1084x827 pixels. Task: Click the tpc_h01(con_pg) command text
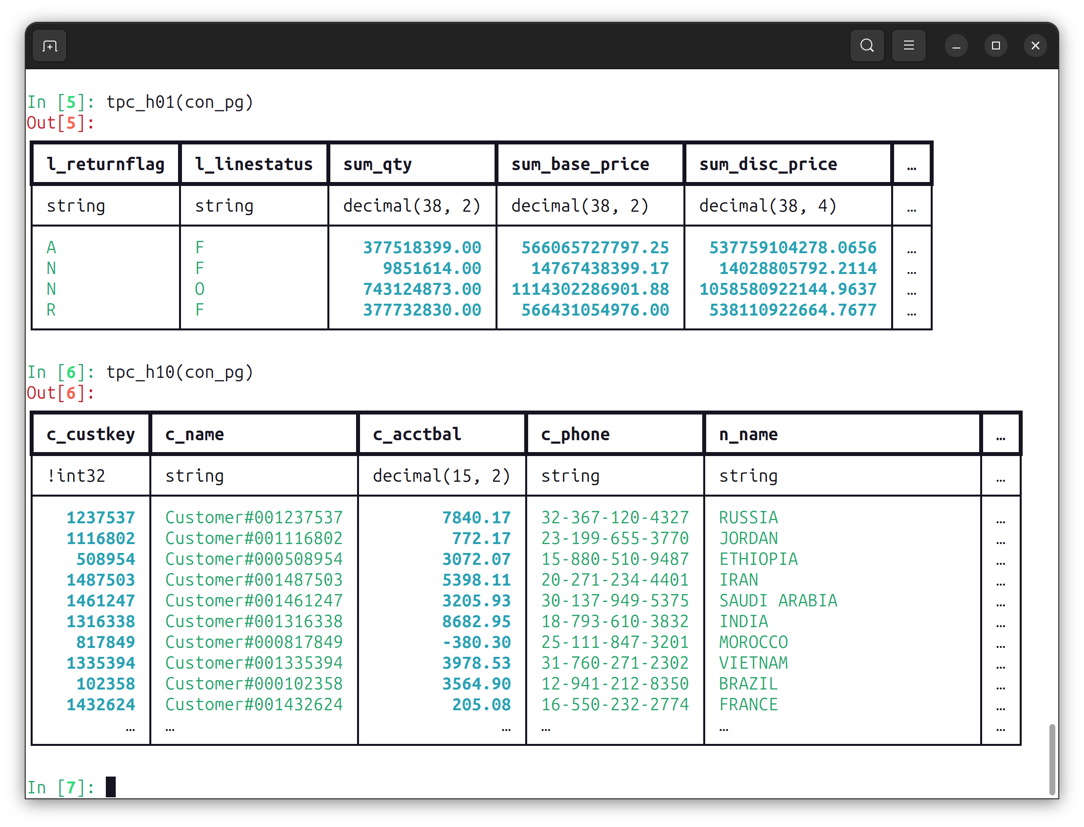180,102
